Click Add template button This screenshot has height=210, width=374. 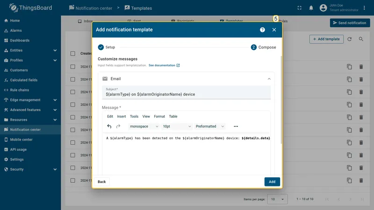[x=326, y=39]
